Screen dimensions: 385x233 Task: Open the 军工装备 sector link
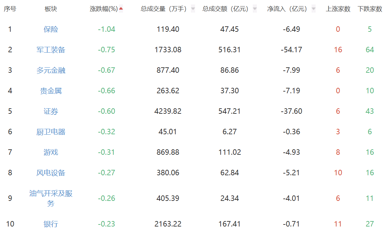[51, 50]
